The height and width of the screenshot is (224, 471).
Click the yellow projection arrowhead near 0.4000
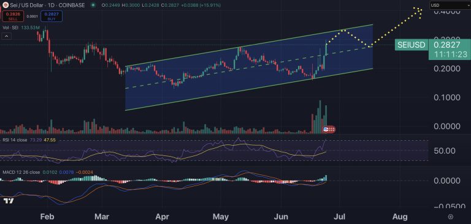418,12
